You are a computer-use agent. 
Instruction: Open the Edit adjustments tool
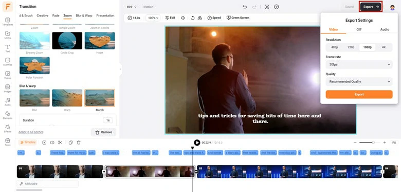point(170,18)
